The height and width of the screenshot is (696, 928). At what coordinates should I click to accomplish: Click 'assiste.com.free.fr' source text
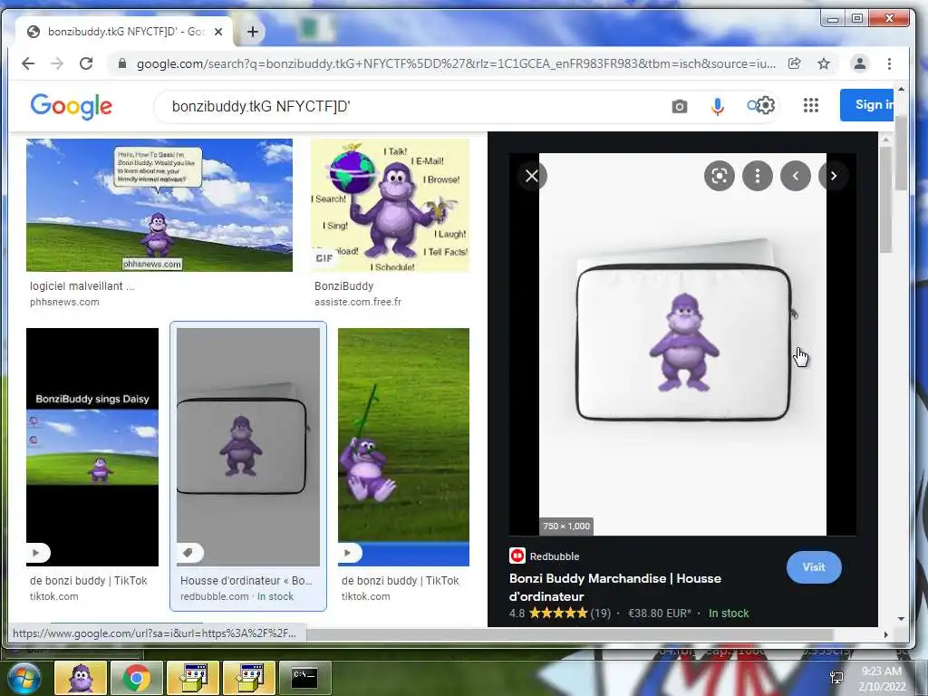click(x=357, y=302)
